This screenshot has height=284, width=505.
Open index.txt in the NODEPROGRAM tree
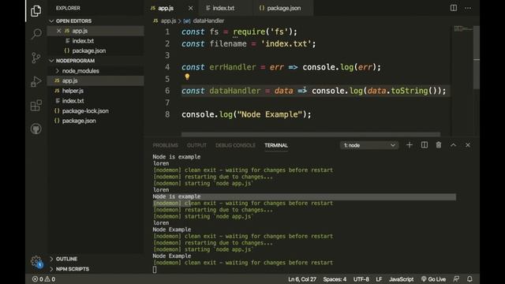73,101
